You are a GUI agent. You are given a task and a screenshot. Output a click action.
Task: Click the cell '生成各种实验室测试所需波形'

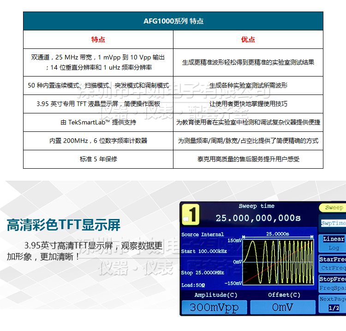pyautogui.click(x=248, y=86)
